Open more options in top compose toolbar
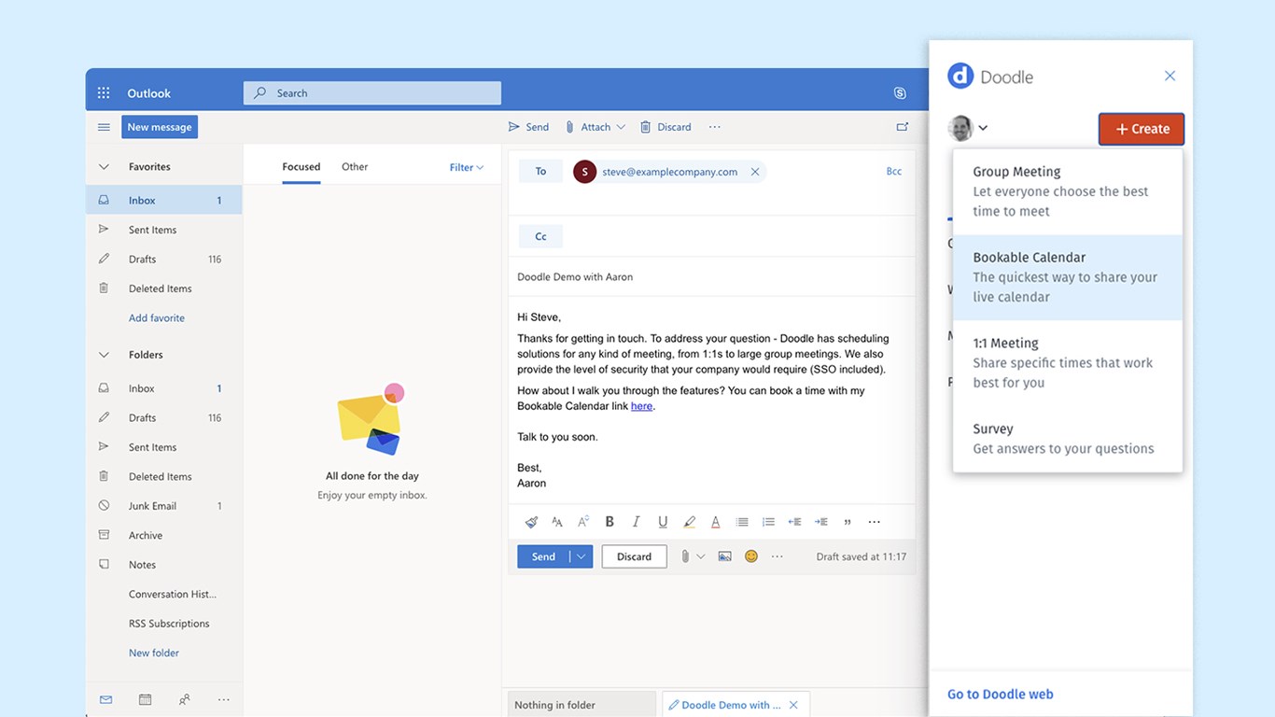The width and height of the screenshot is (1275, 717). [x=715, y=127]
